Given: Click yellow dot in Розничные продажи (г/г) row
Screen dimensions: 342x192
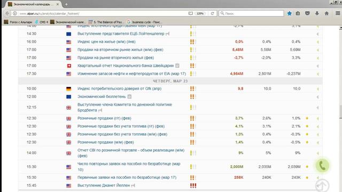Looking at the screenshot, I should [307, 118].
